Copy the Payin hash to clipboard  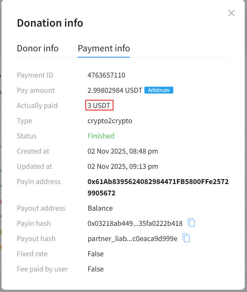tap(192, 223)
